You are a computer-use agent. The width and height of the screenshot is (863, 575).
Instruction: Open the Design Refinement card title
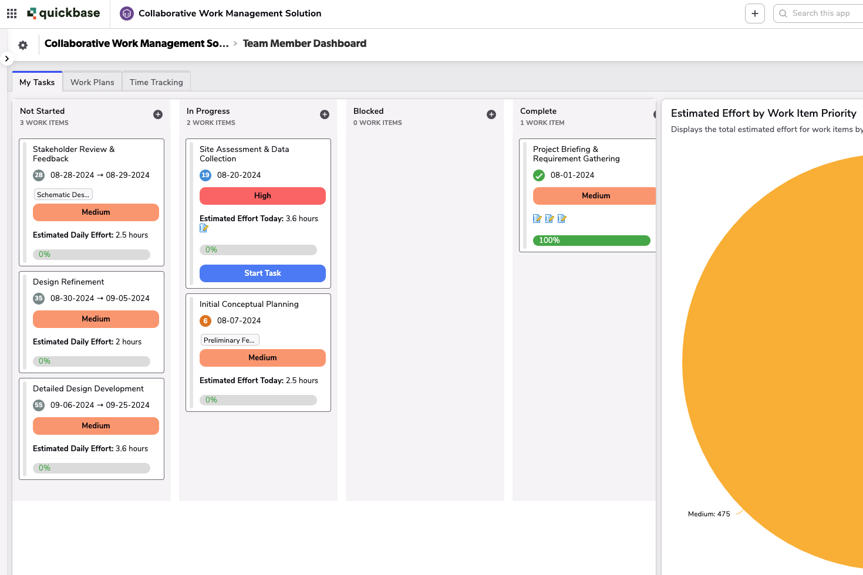pyautogui.click(x=69, y=282)
